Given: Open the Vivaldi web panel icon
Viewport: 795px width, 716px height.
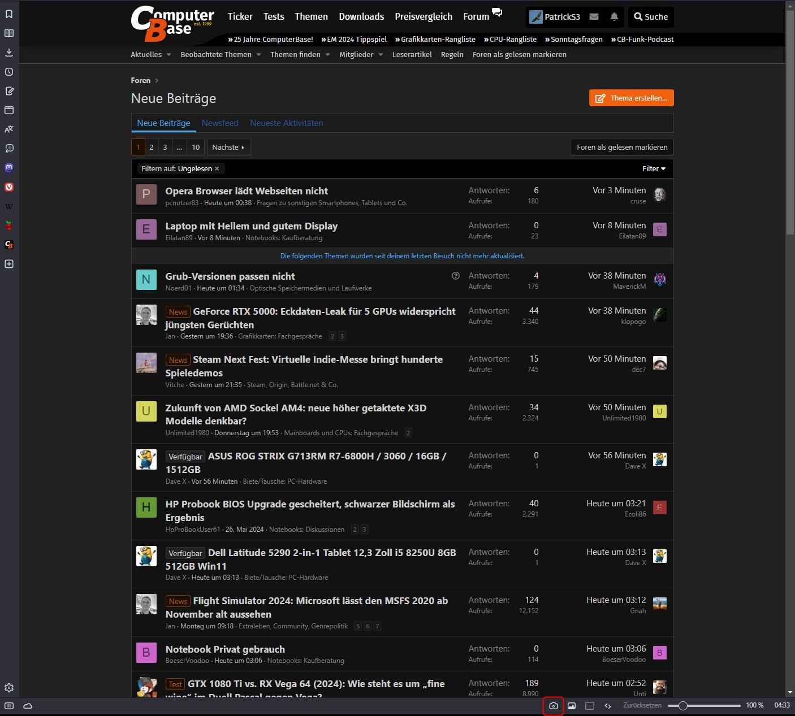Looking at the screenshot, I should [x=9, y=187].
